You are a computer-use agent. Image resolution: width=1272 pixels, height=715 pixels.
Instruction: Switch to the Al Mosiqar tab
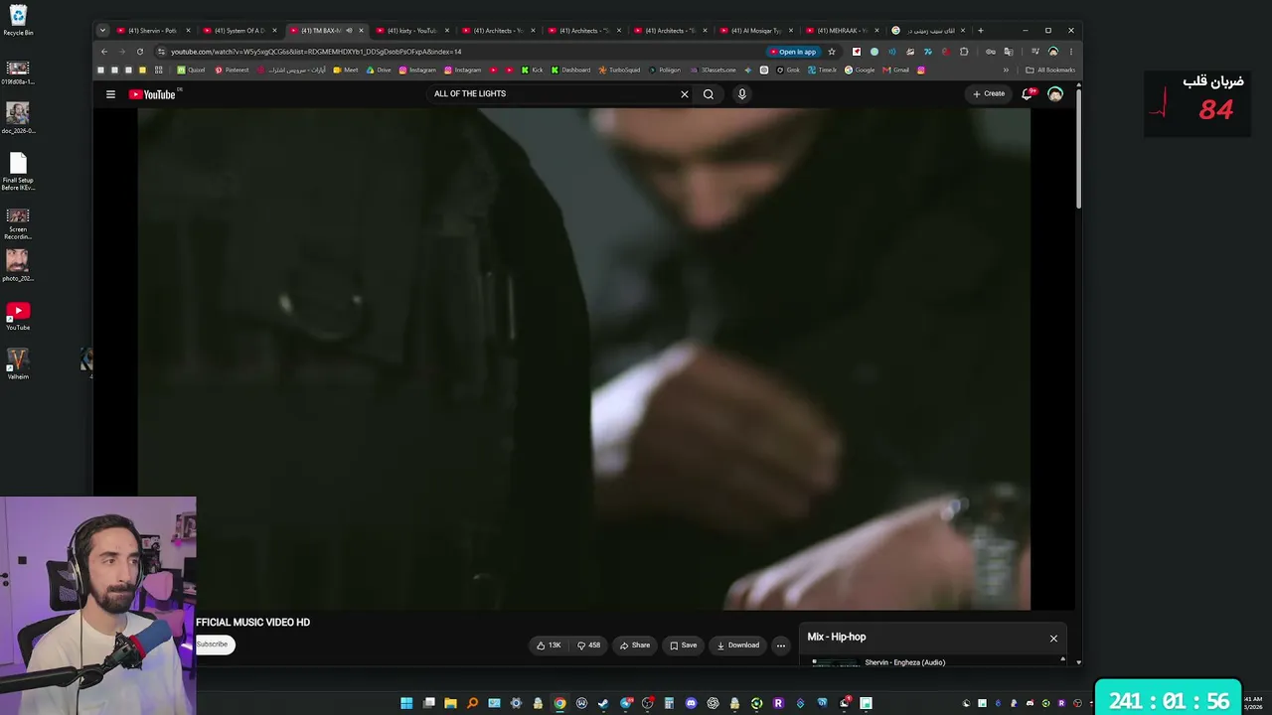[x=756, y=31]
